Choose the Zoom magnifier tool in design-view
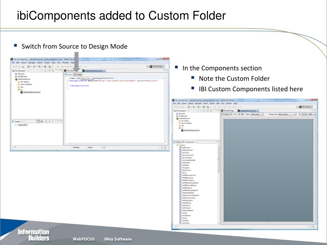Viewport: 327px width, 245px height. pyautogui.click(x=306, y=115)
